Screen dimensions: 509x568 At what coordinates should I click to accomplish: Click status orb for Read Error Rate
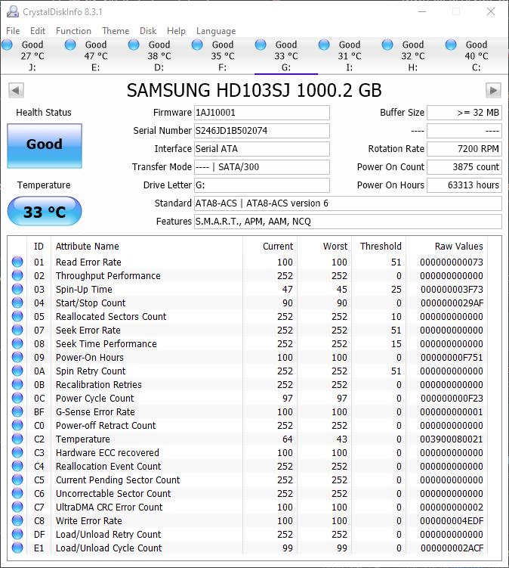[17, 262]
